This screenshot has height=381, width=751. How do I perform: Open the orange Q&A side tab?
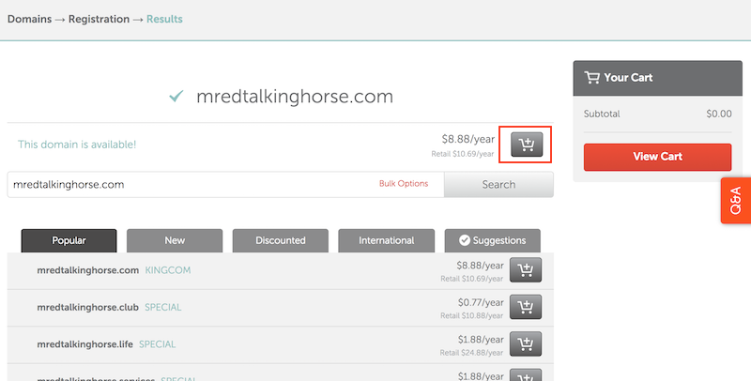(736, 201)
